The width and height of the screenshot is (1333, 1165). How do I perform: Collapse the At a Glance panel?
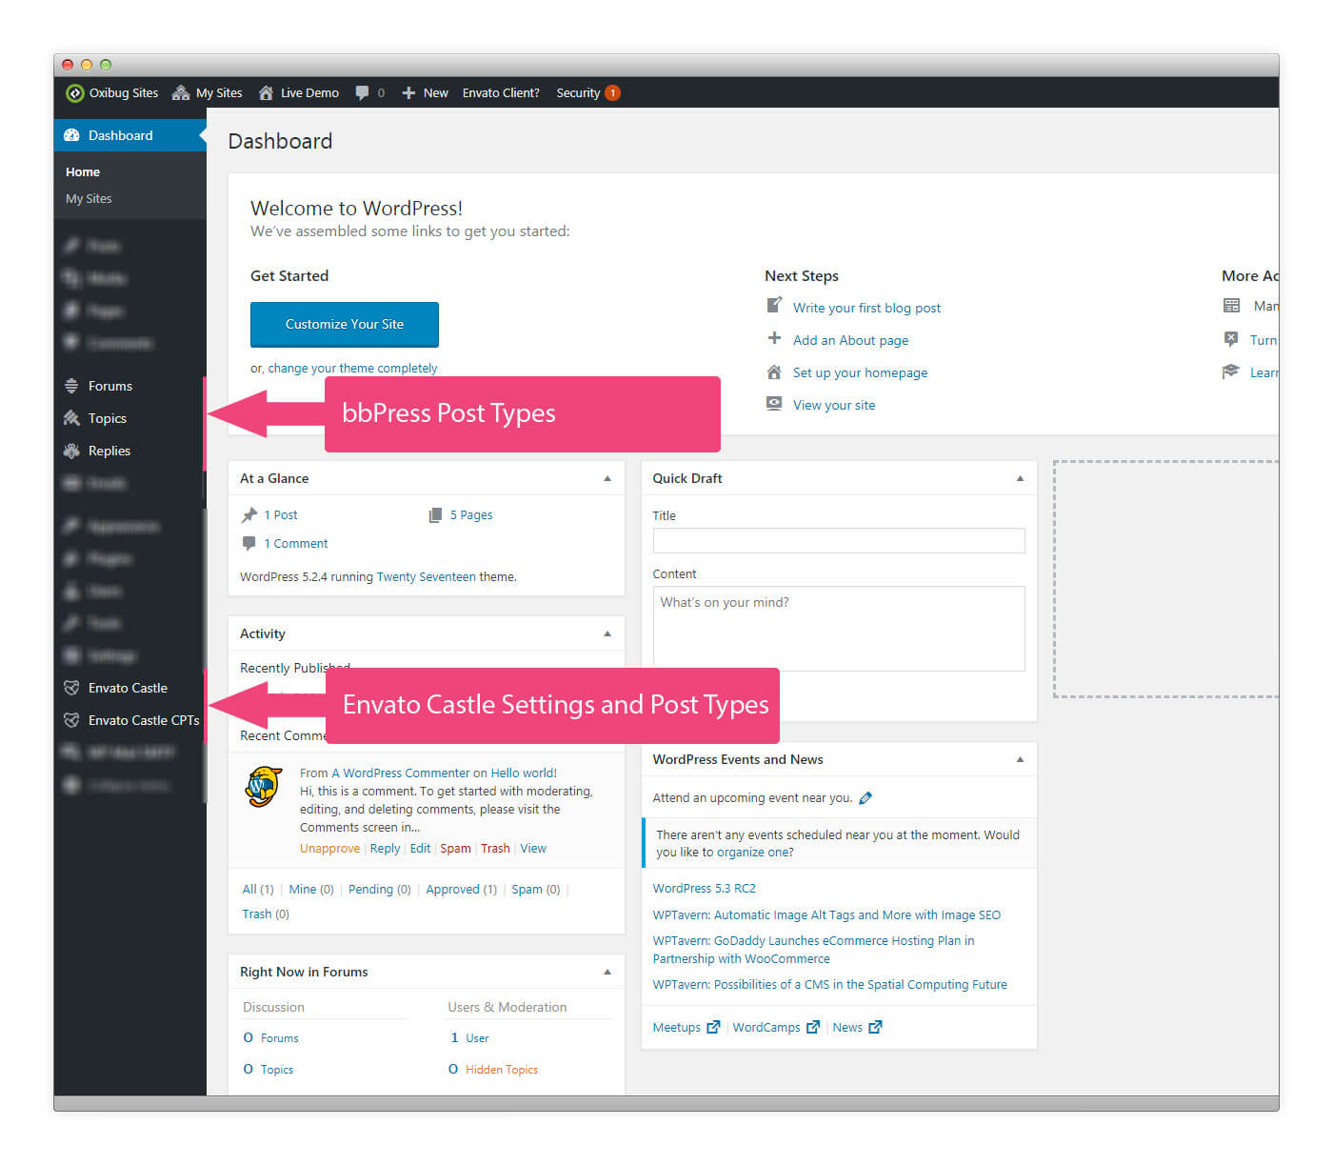(x=607, y=477)
